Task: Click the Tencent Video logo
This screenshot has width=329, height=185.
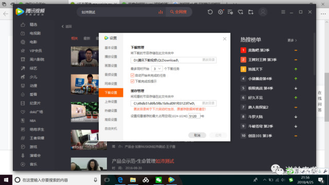Action: [30, 11]
